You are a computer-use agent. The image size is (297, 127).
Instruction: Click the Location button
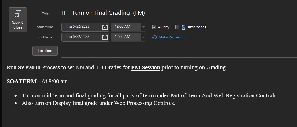(45, 51)
